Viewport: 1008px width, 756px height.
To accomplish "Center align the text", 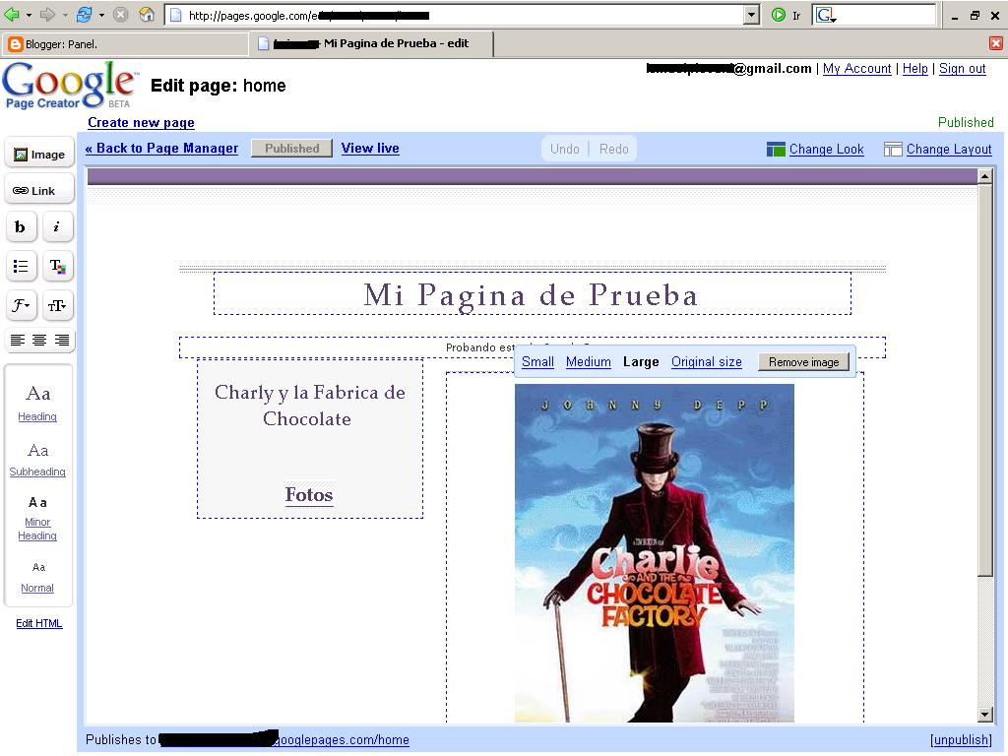I will tap(39, 340).
